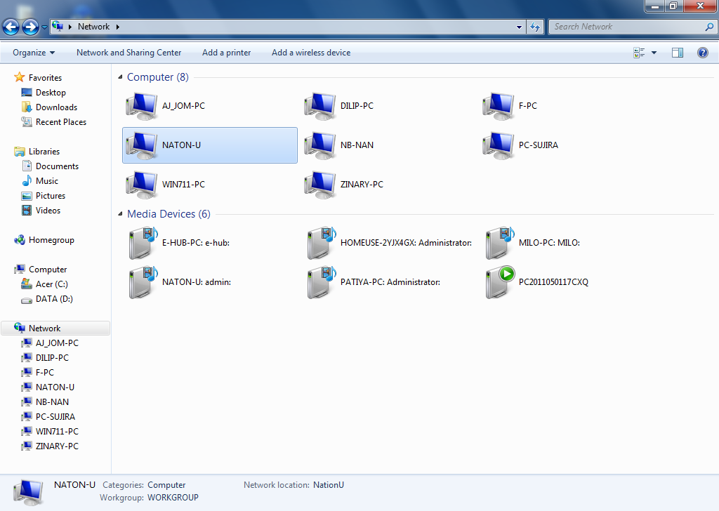This screenshot has height=511, width=719.
Task: Open the MILO-PC media device
Action: tap(499, 243)
